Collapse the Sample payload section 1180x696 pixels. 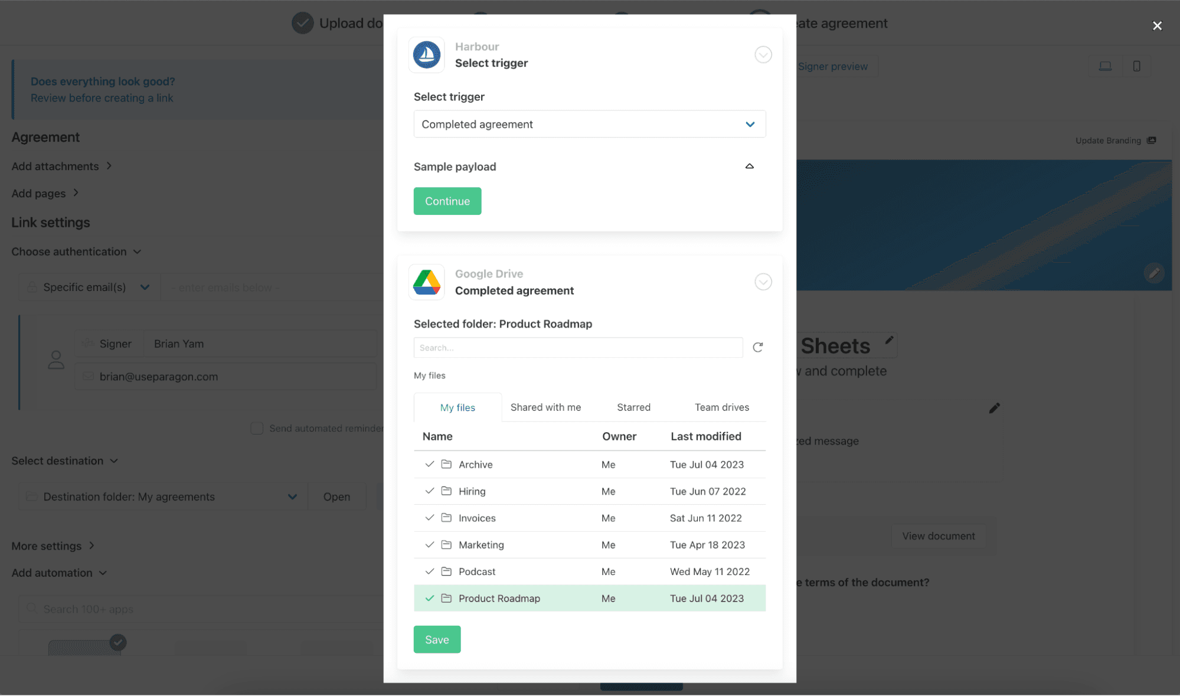tap(749, 166)
